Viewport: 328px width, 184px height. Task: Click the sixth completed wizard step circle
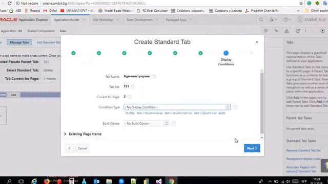[200, 53]
